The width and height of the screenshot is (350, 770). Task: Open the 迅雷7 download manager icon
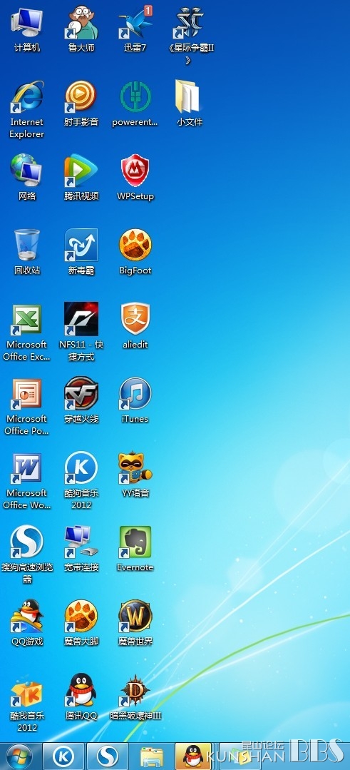(x=135, y=24)
